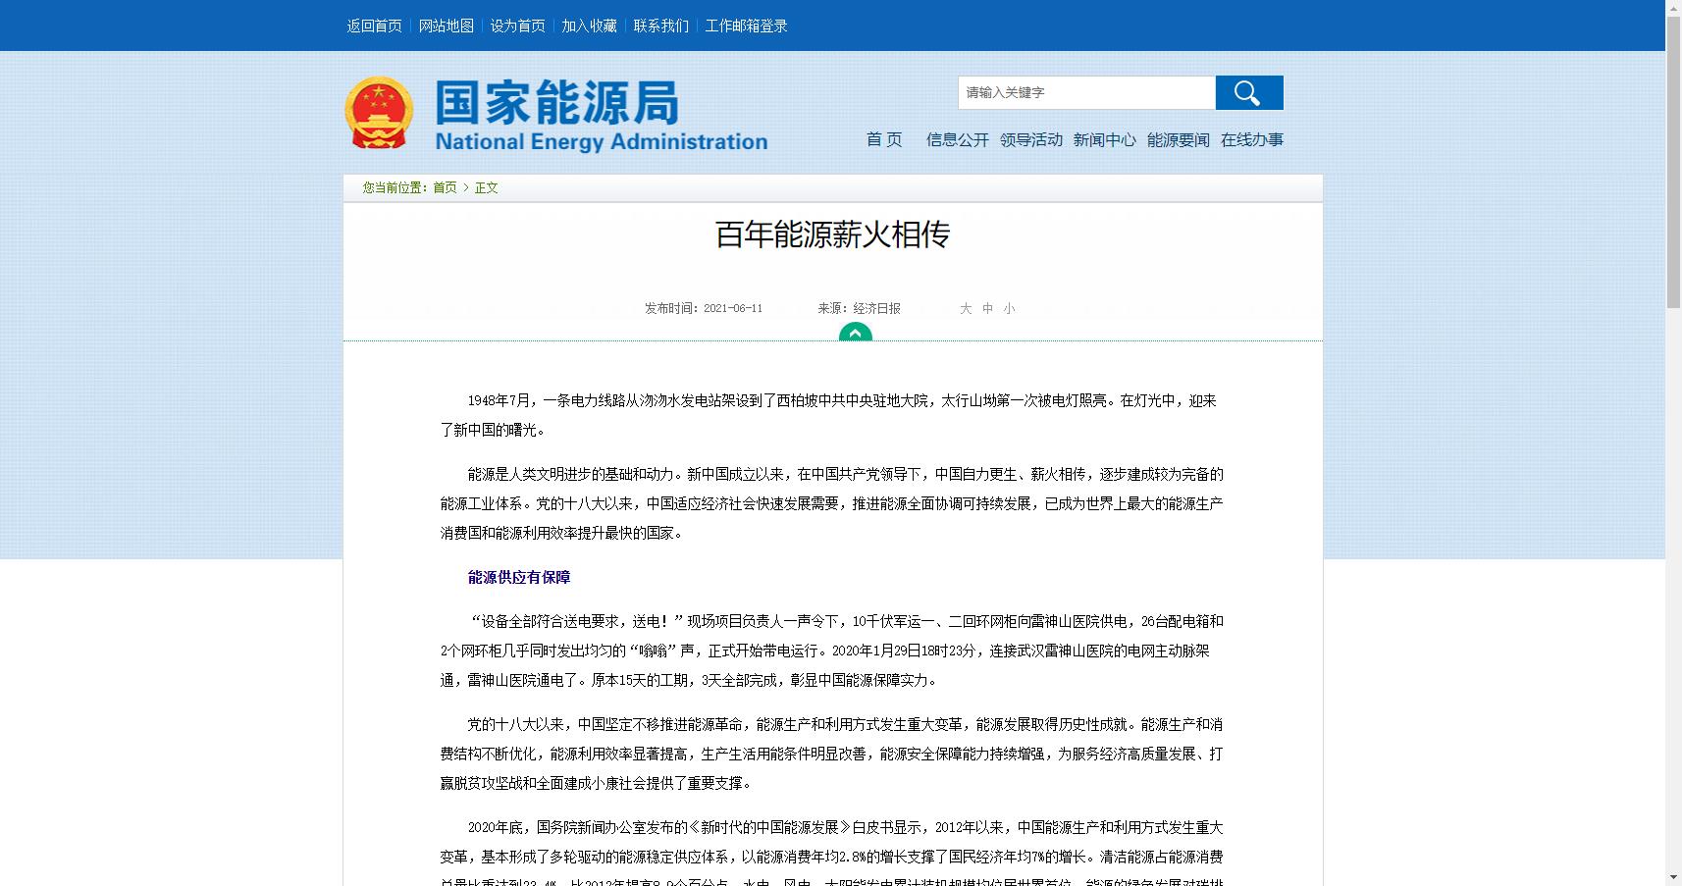Image resolution: width=1682 pixels, height=886 pixels.
Task: Open 在线办事 navigation item
Action: pyautogui.click(x=1251, y=140)
